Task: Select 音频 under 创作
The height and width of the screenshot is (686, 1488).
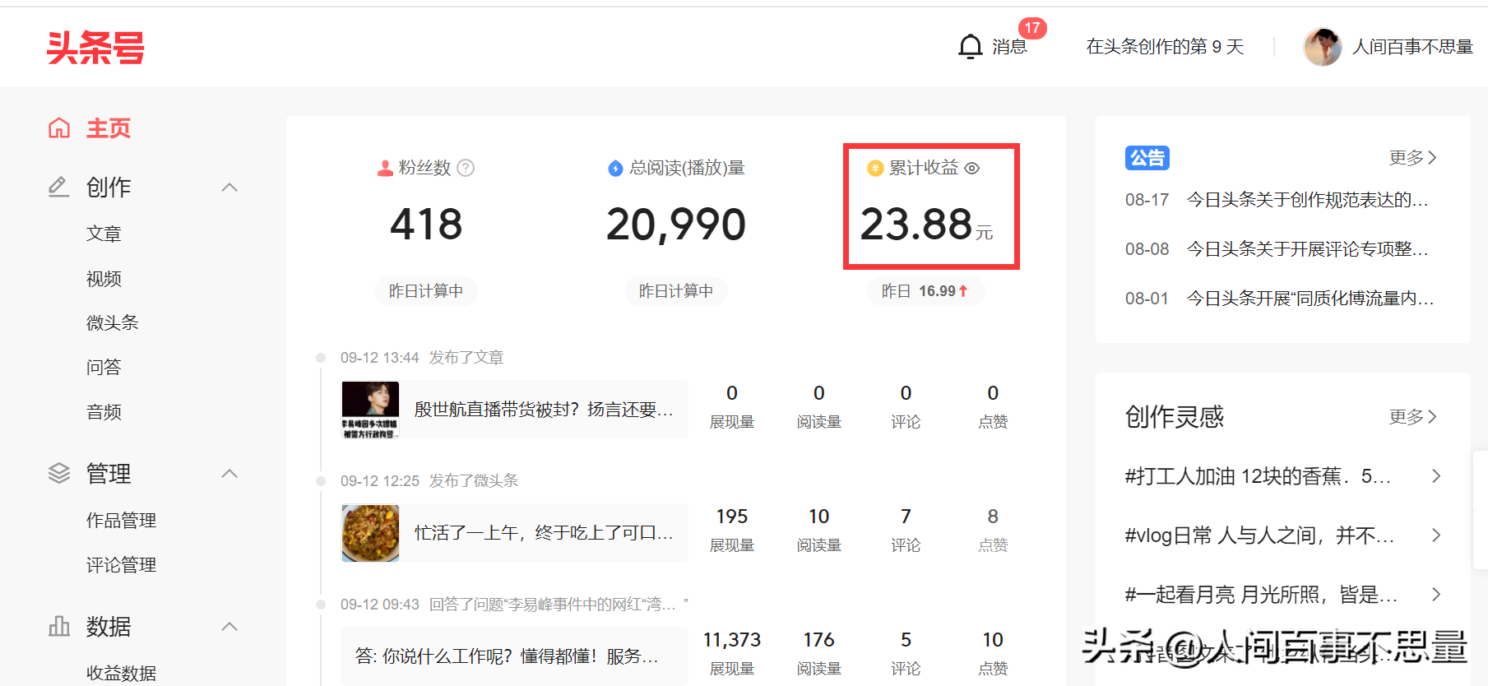Action: tap(104, 412)
